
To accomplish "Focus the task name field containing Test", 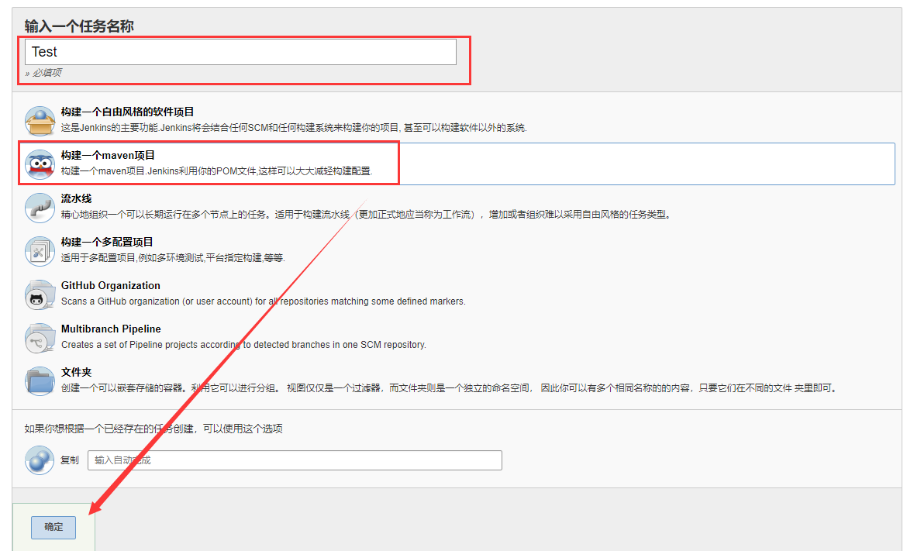I will click(240, 52).
